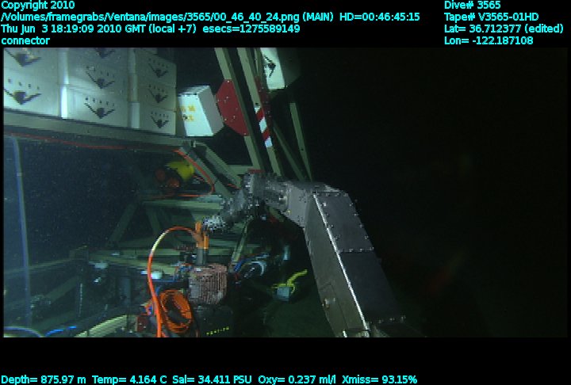Viewport: 571px width, 385px height.
Task: Click the "Lat= 36.712377 (edited)" readout
Action: 504,29
